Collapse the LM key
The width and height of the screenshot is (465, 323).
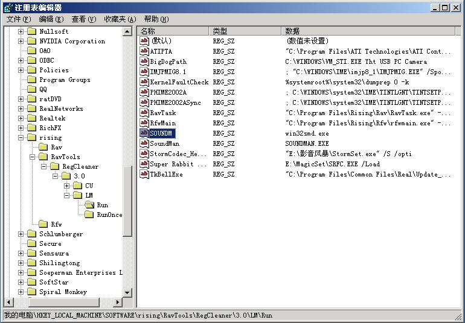[66, 195]
